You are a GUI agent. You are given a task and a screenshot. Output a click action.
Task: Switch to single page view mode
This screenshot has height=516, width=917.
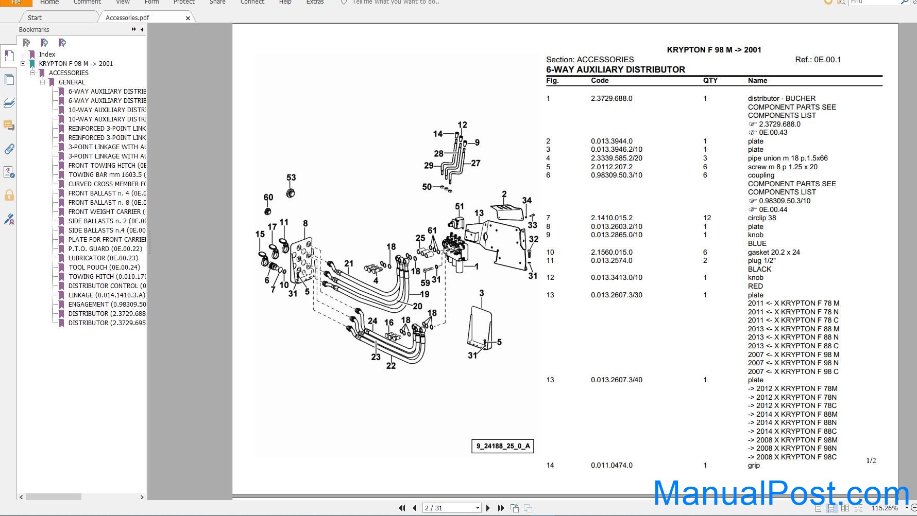click(x=818, y=508)
